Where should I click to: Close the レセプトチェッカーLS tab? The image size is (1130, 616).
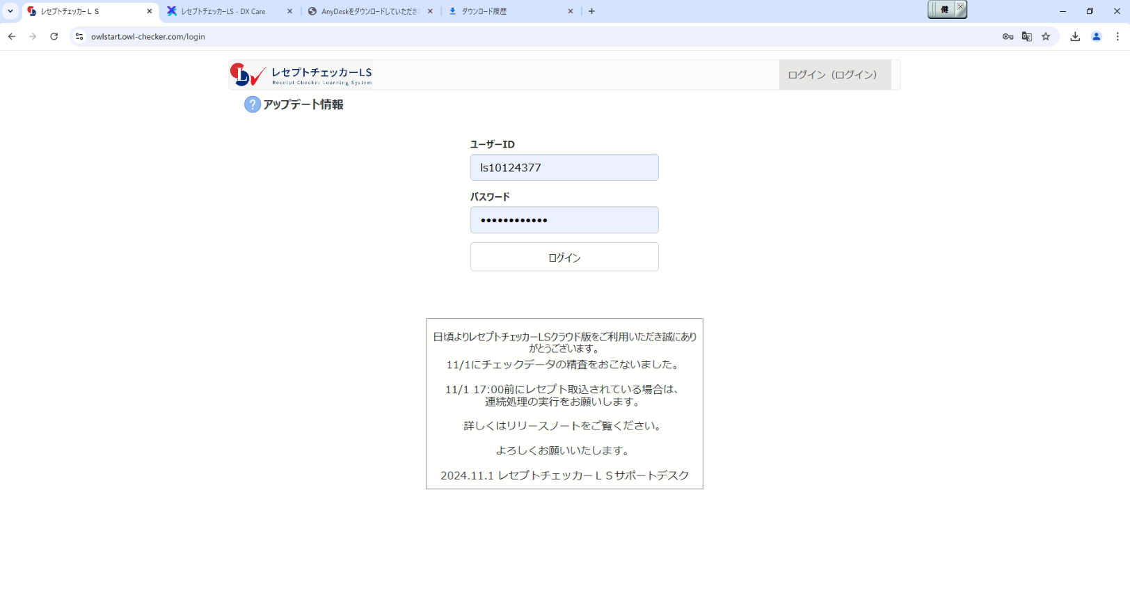pos(149,11)
